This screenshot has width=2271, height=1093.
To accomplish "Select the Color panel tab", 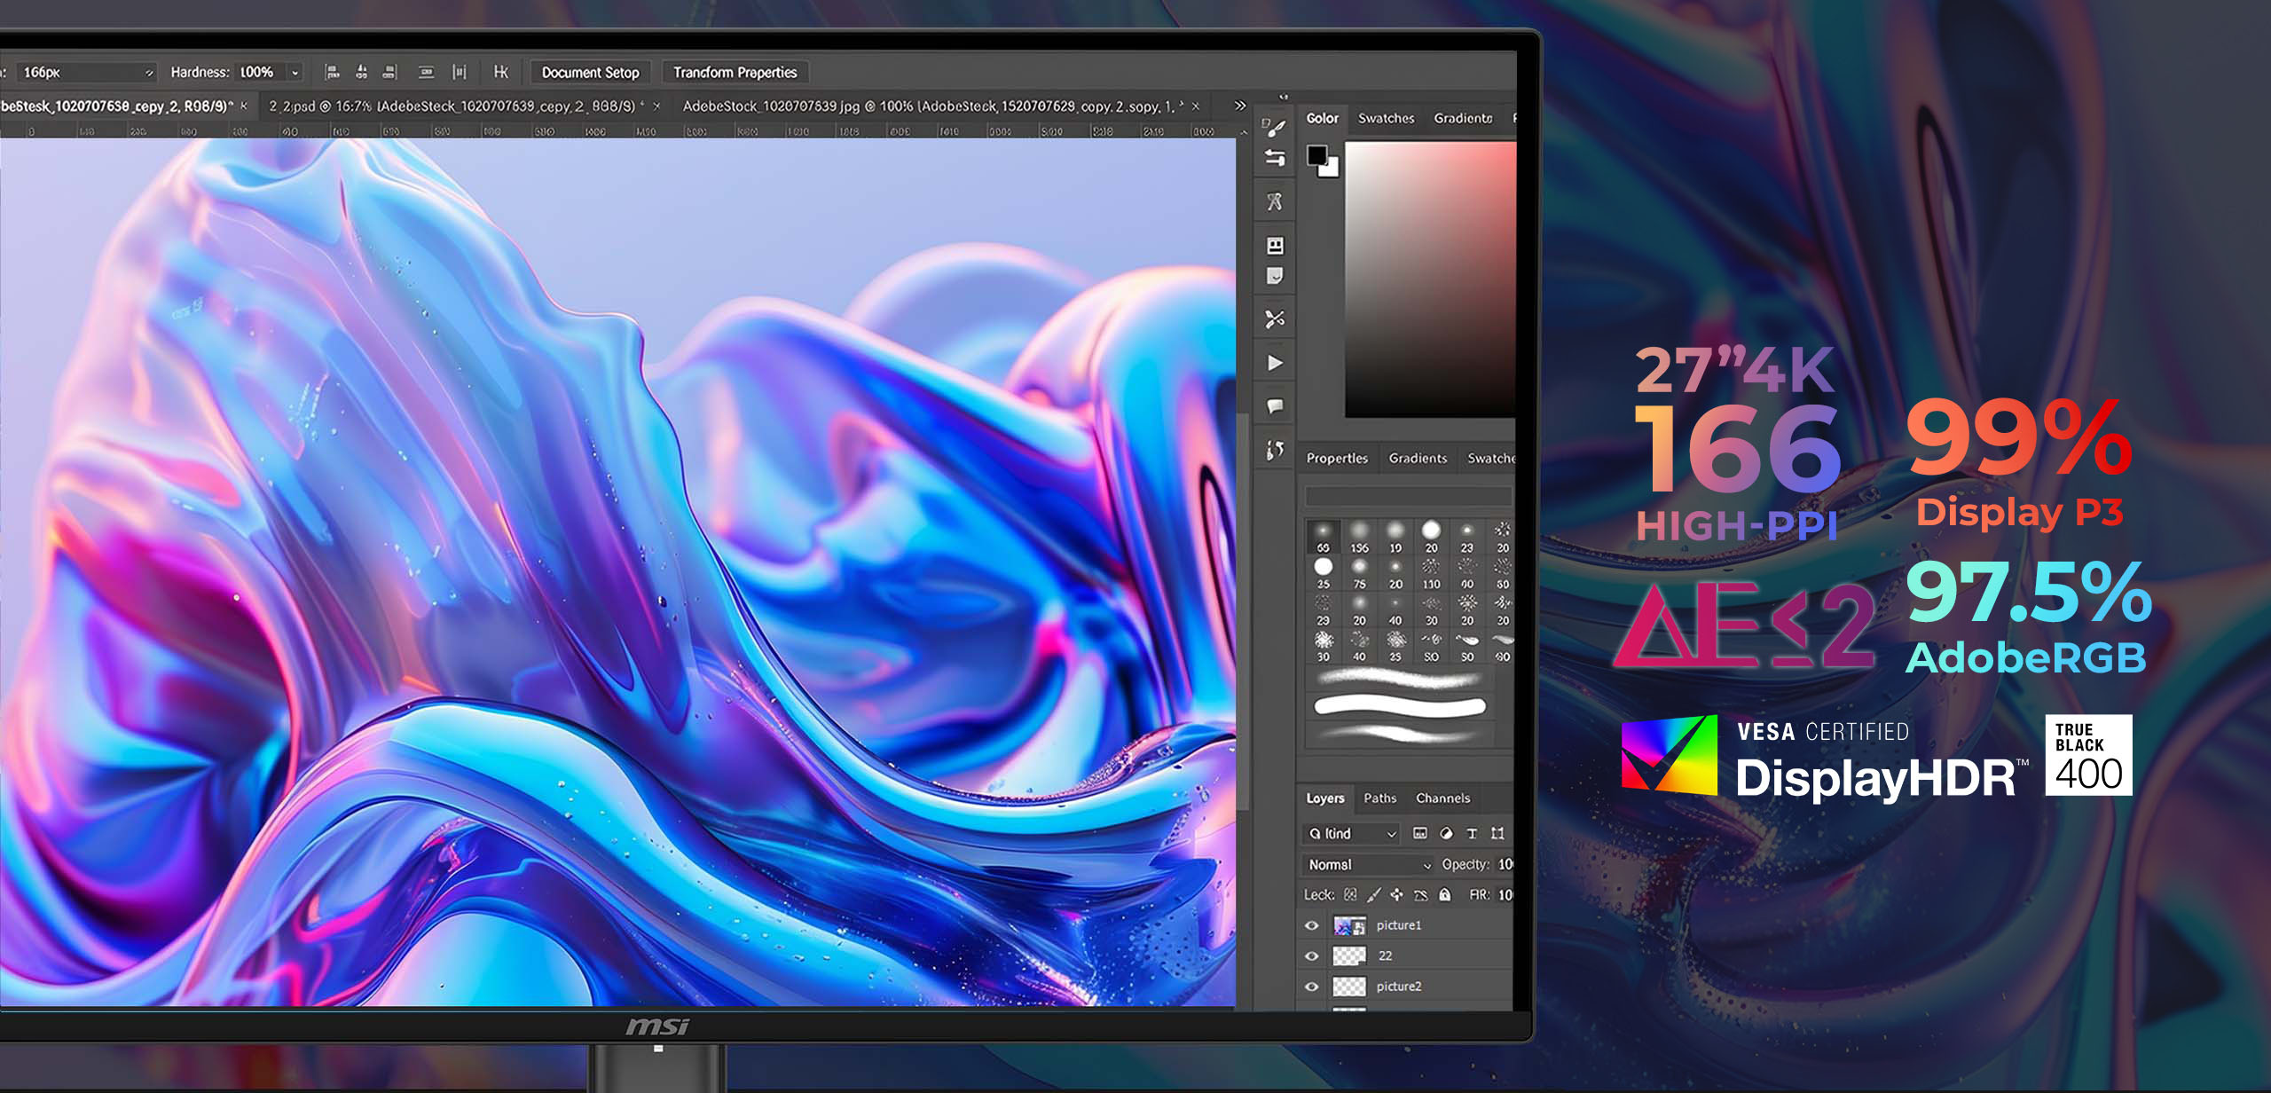I will (1322, 118).
